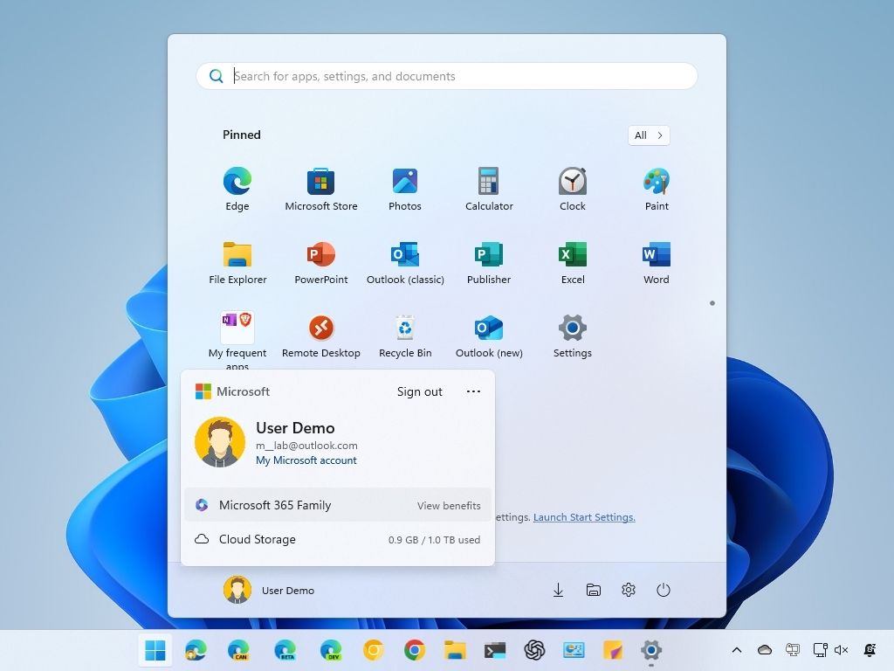Viewport: 894px width, 671px height.
Task: Expand the All apps list
Action: tap(648, 135)
